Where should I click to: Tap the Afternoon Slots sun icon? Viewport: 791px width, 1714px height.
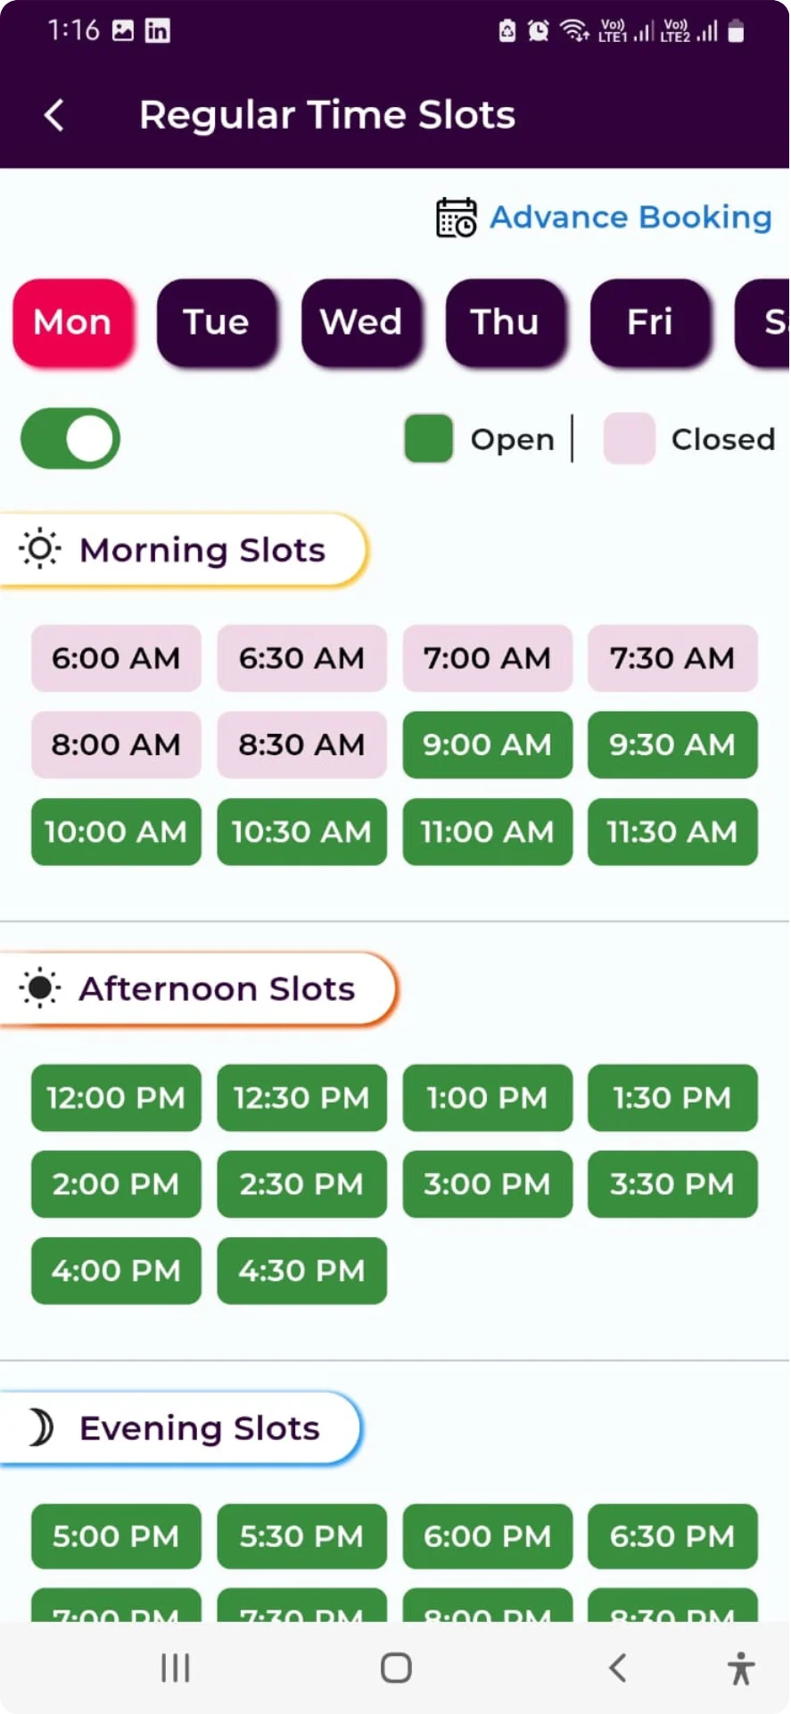click(40, 988)
